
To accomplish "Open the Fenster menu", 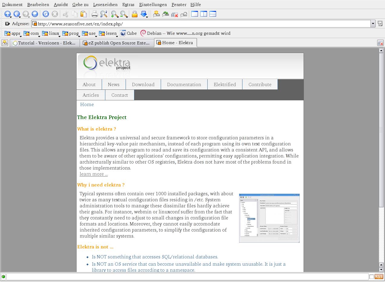I will (x=179, y=5).
